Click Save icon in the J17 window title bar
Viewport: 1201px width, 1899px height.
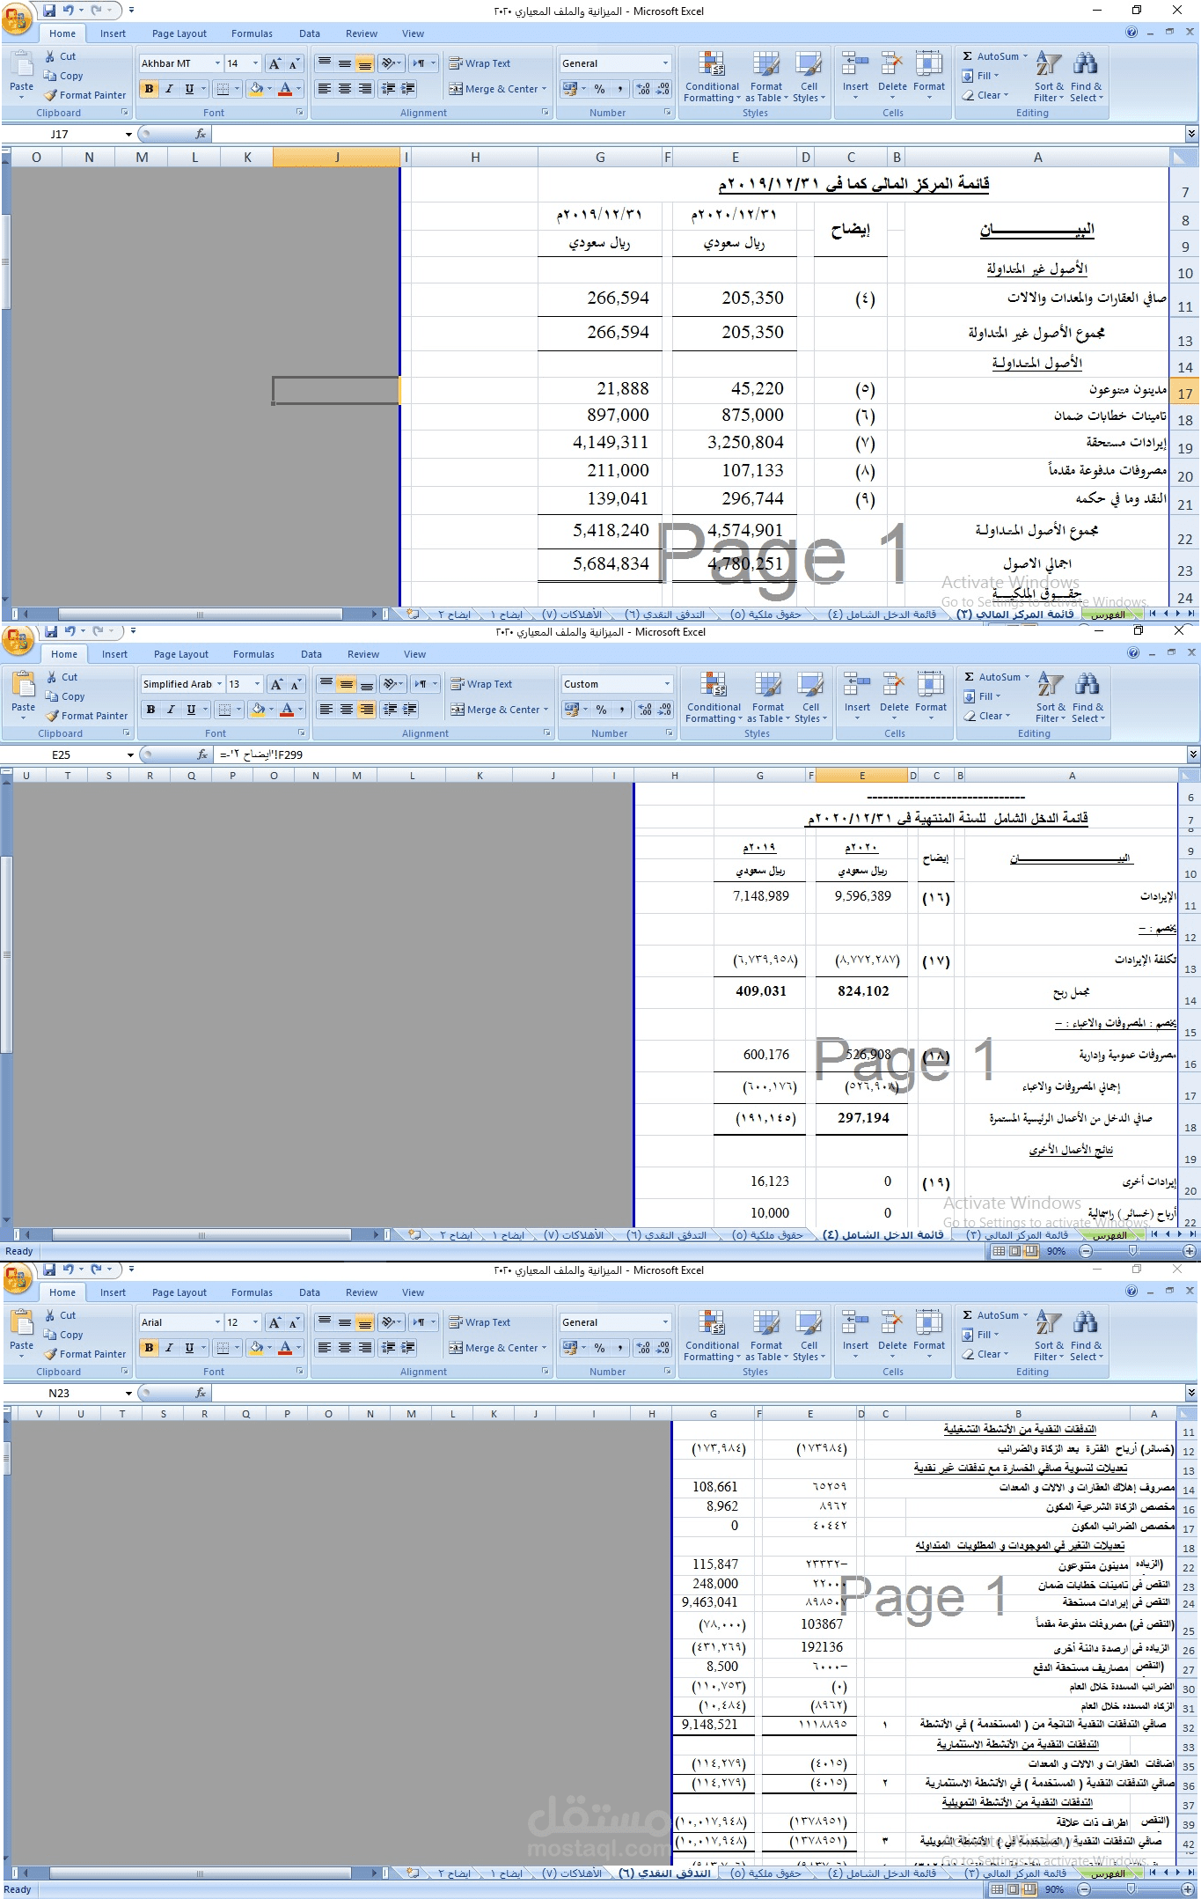tap(49, 11)
